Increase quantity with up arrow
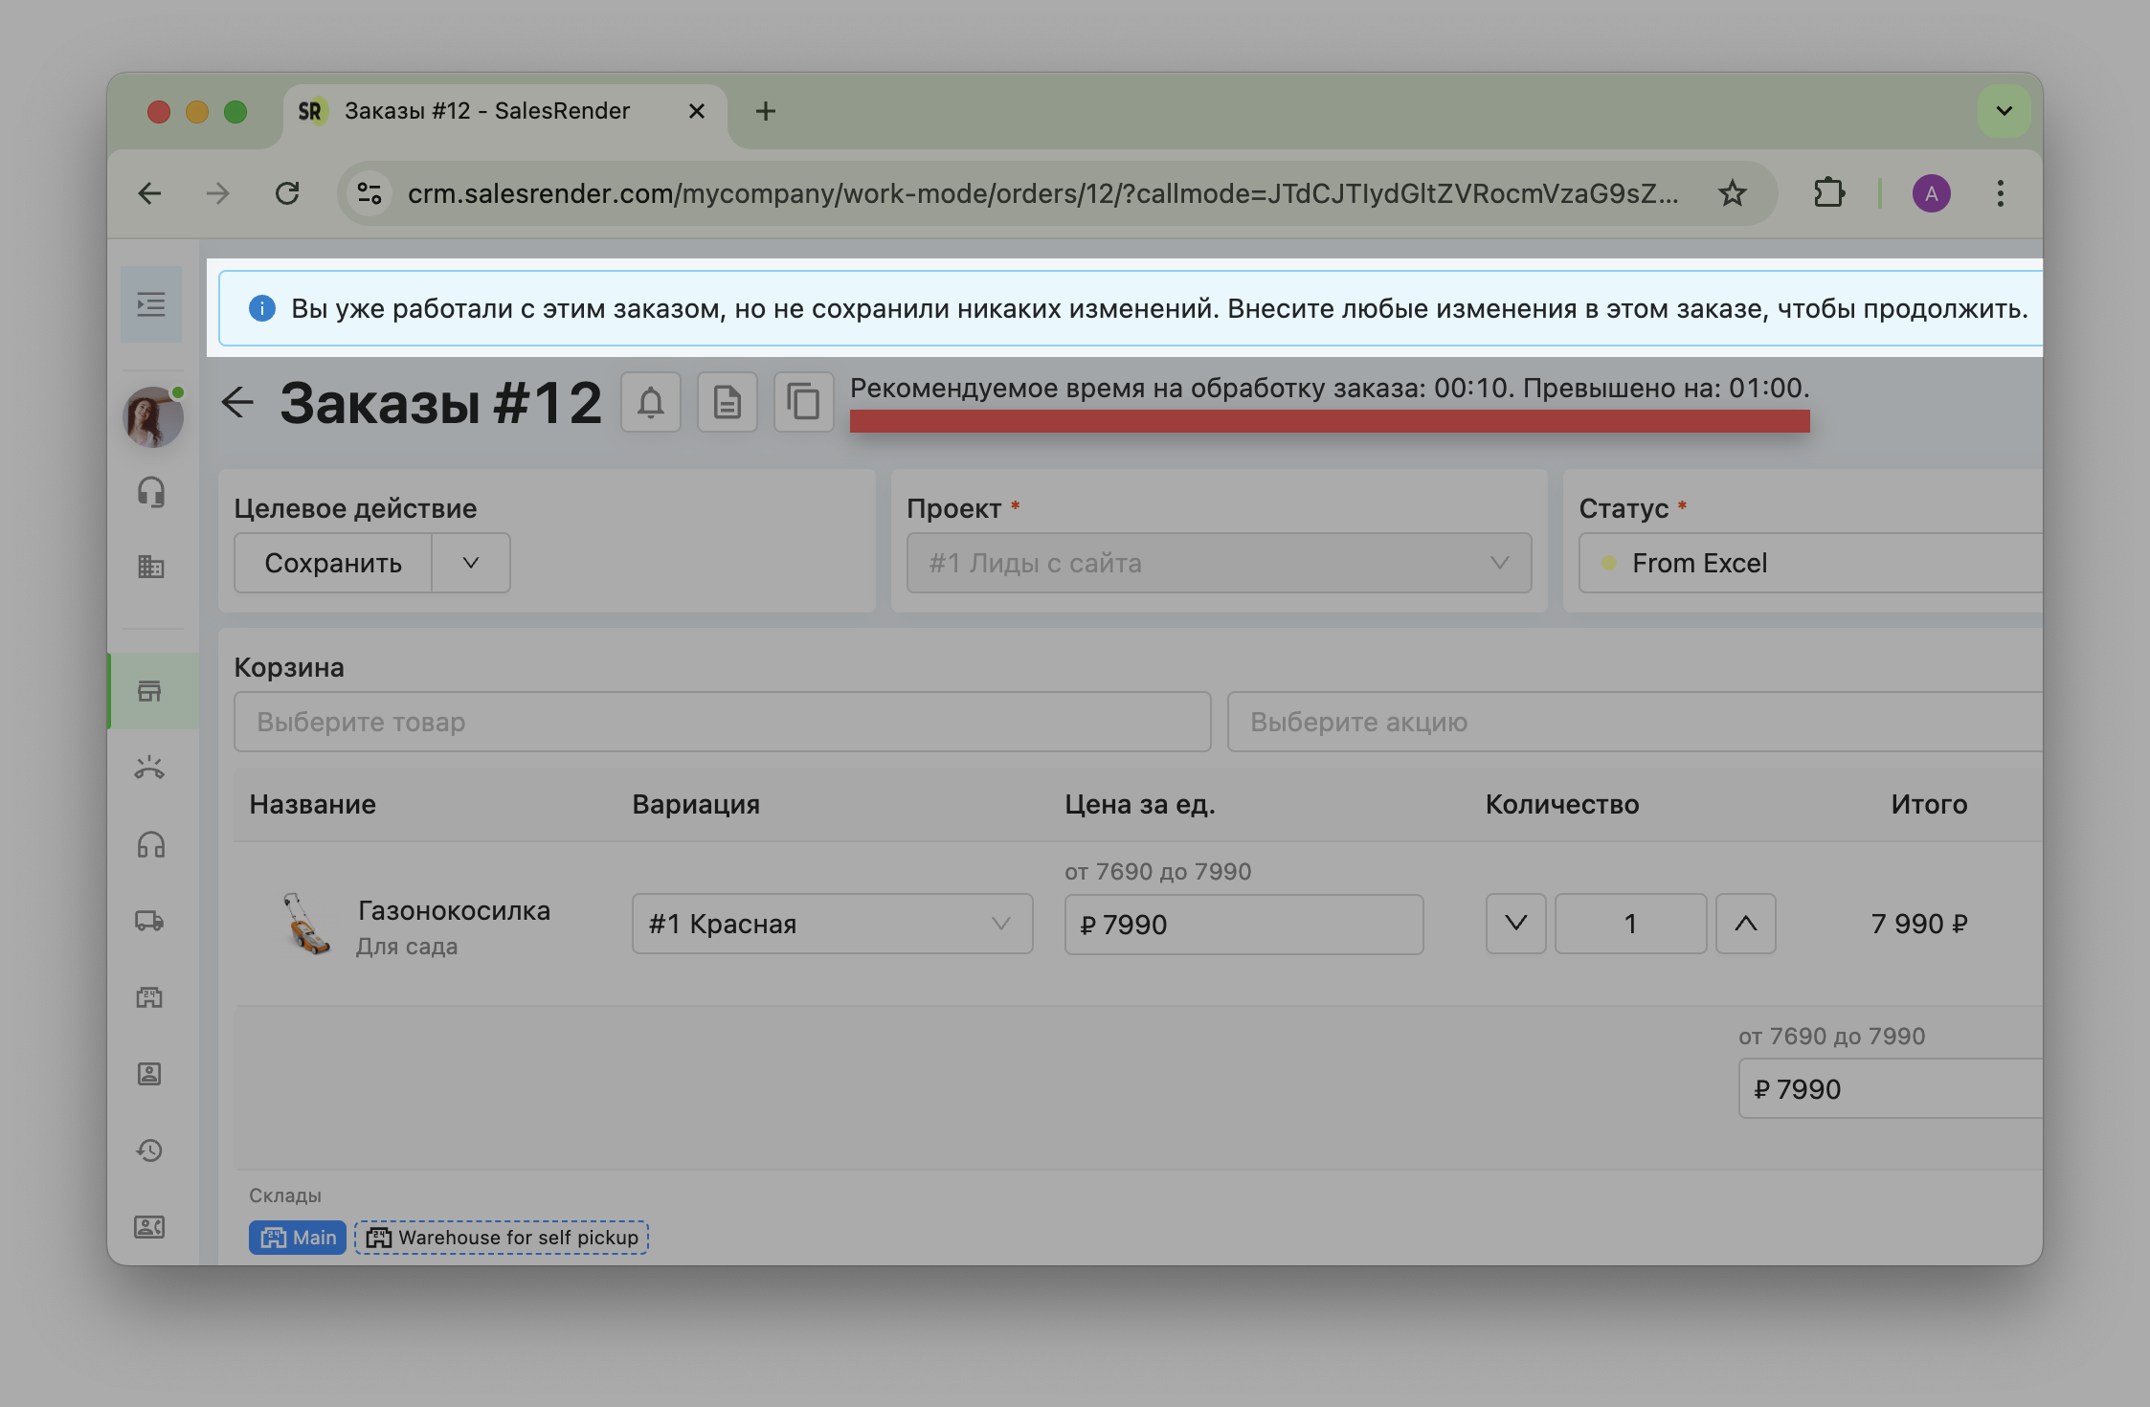2150x1407 pixels. click(x=1746, y=924)
